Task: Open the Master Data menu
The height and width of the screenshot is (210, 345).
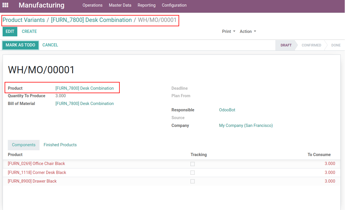Action: (120, 5)
